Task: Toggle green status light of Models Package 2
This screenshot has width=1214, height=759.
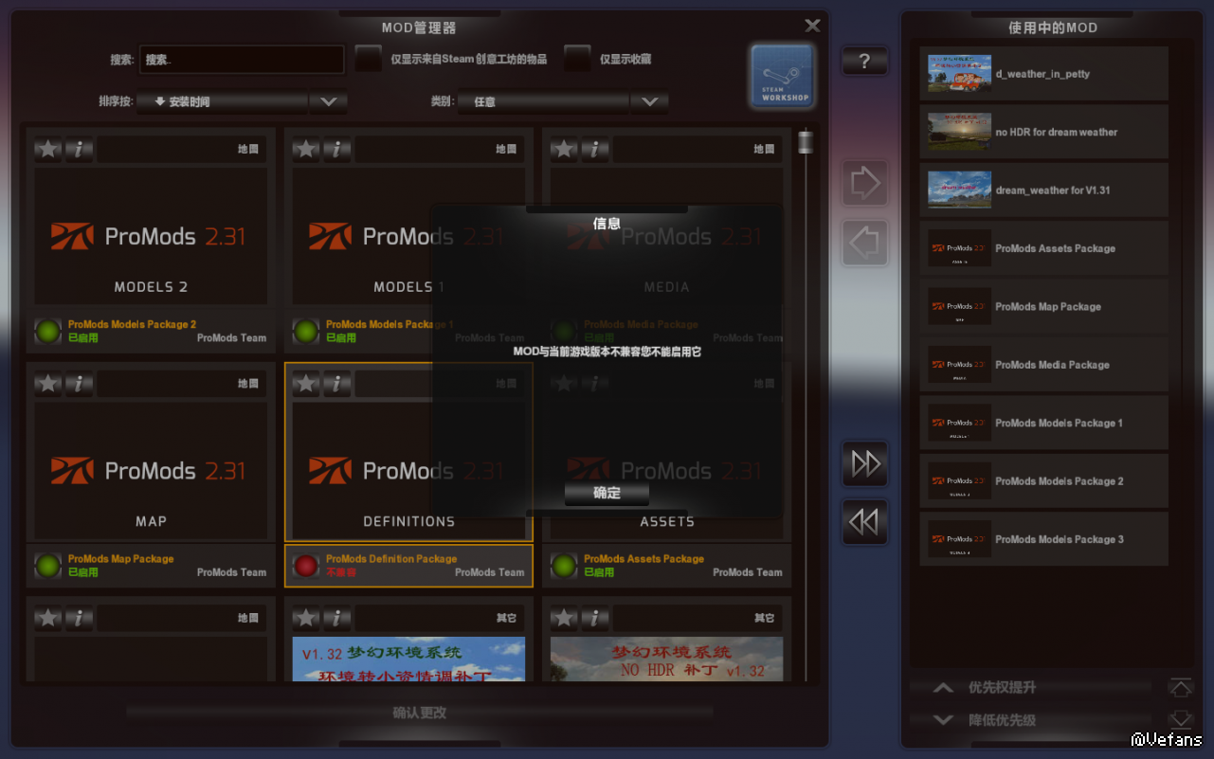Action: pyautogui.click(x=48, y=331)
